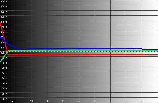Click the 10 % axis label
The image size is (158, 103).
coord(4,99)
